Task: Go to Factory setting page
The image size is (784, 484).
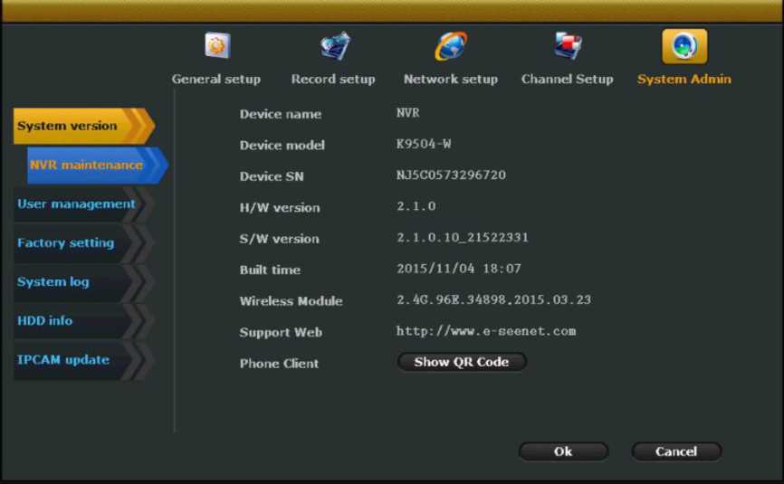Action: (x=66, y=242)
